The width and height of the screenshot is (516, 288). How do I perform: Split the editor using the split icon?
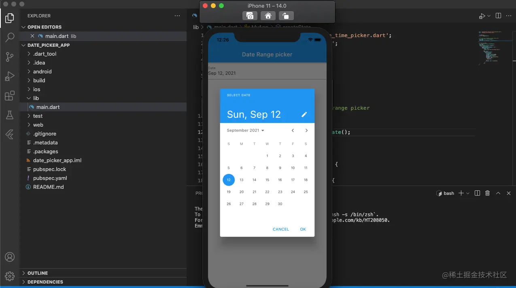(497, 15)
